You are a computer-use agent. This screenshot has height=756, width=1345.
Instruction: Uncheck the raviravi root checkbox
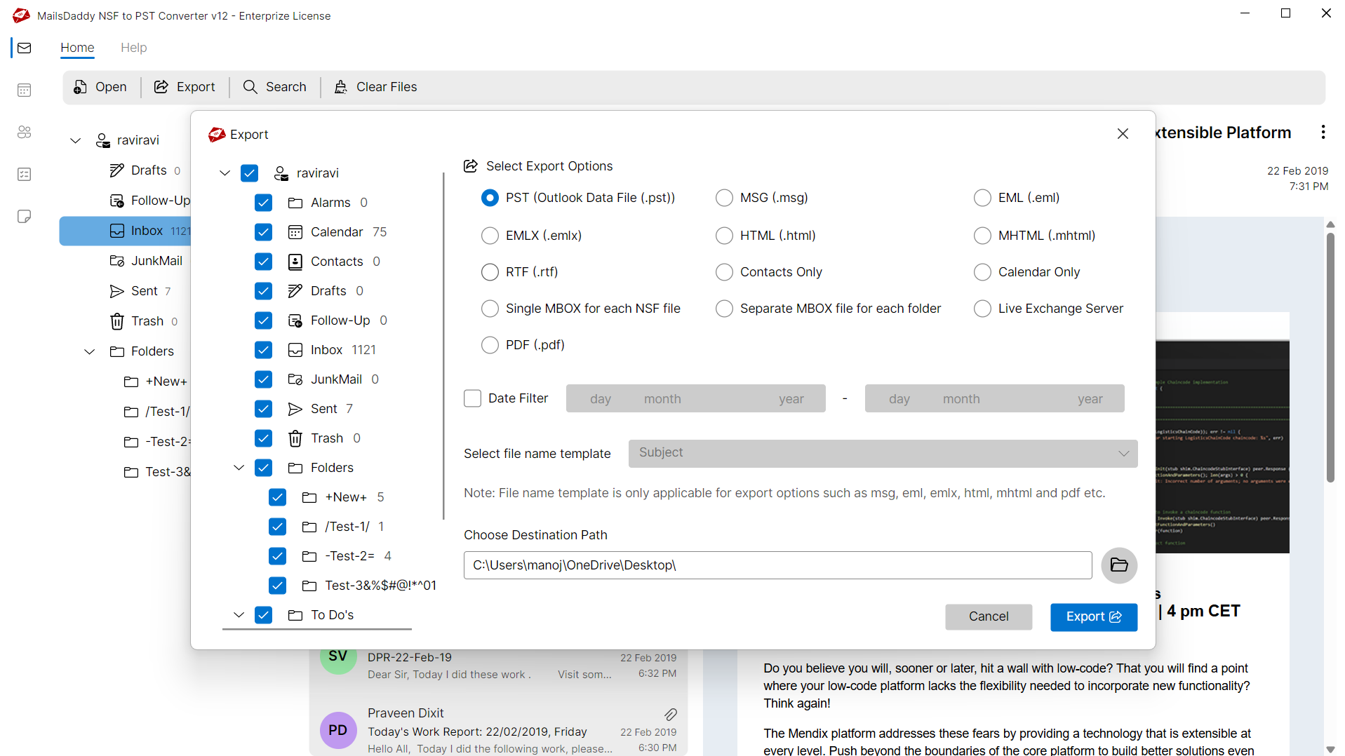[x=249, y=173]
